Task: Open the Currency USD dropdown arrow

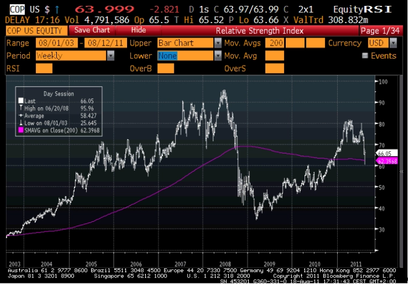Action: (x=394, y=43)
